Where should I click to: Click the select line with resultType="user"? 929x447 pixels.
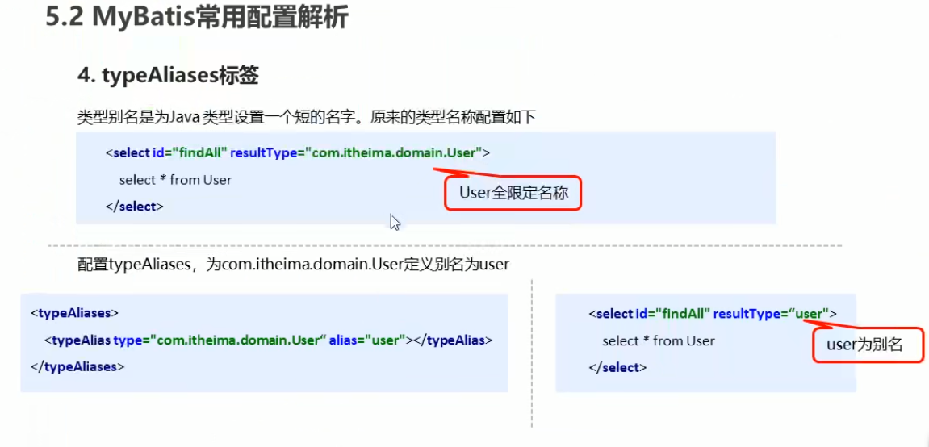713,314
